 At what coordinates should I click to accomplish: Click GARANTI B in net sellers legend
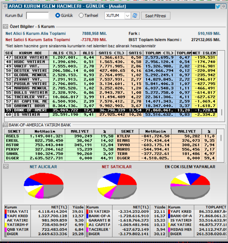(x=99, y=220)
